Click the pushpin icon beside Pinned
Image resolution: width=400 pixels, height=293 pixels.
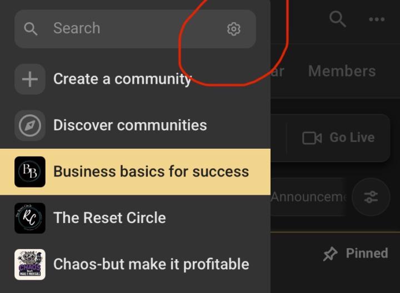coord(330,254)
